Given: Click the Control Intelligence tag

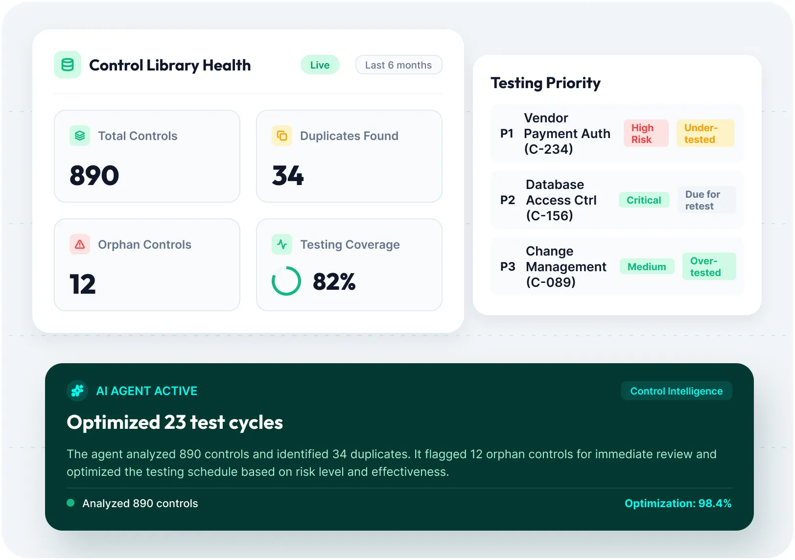Looking at the screenshot, I should [677, 391].
